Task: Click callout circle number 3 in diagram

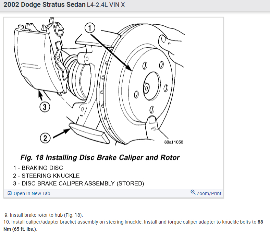Action: click(x=45, y=107)
